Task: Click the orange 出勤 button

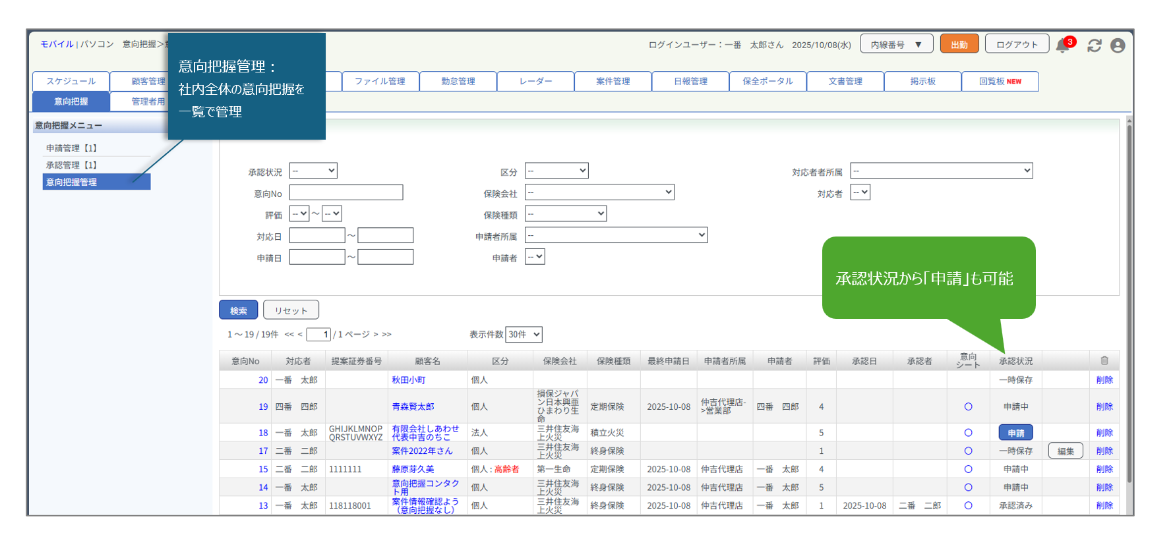Action: coord(959,44)
